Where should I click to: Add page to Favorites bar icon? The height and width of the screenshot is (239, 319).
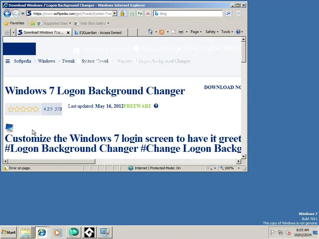(x=32, y=23)
